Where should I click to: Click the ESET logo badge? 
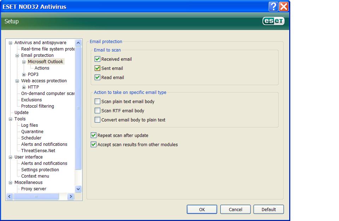coord(273,21)
